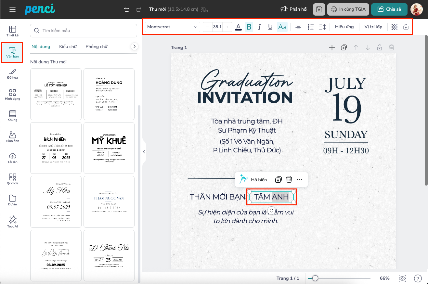The image size is (428, 284).
Task: Open the Tool AI panel
Action: [13, 222]
